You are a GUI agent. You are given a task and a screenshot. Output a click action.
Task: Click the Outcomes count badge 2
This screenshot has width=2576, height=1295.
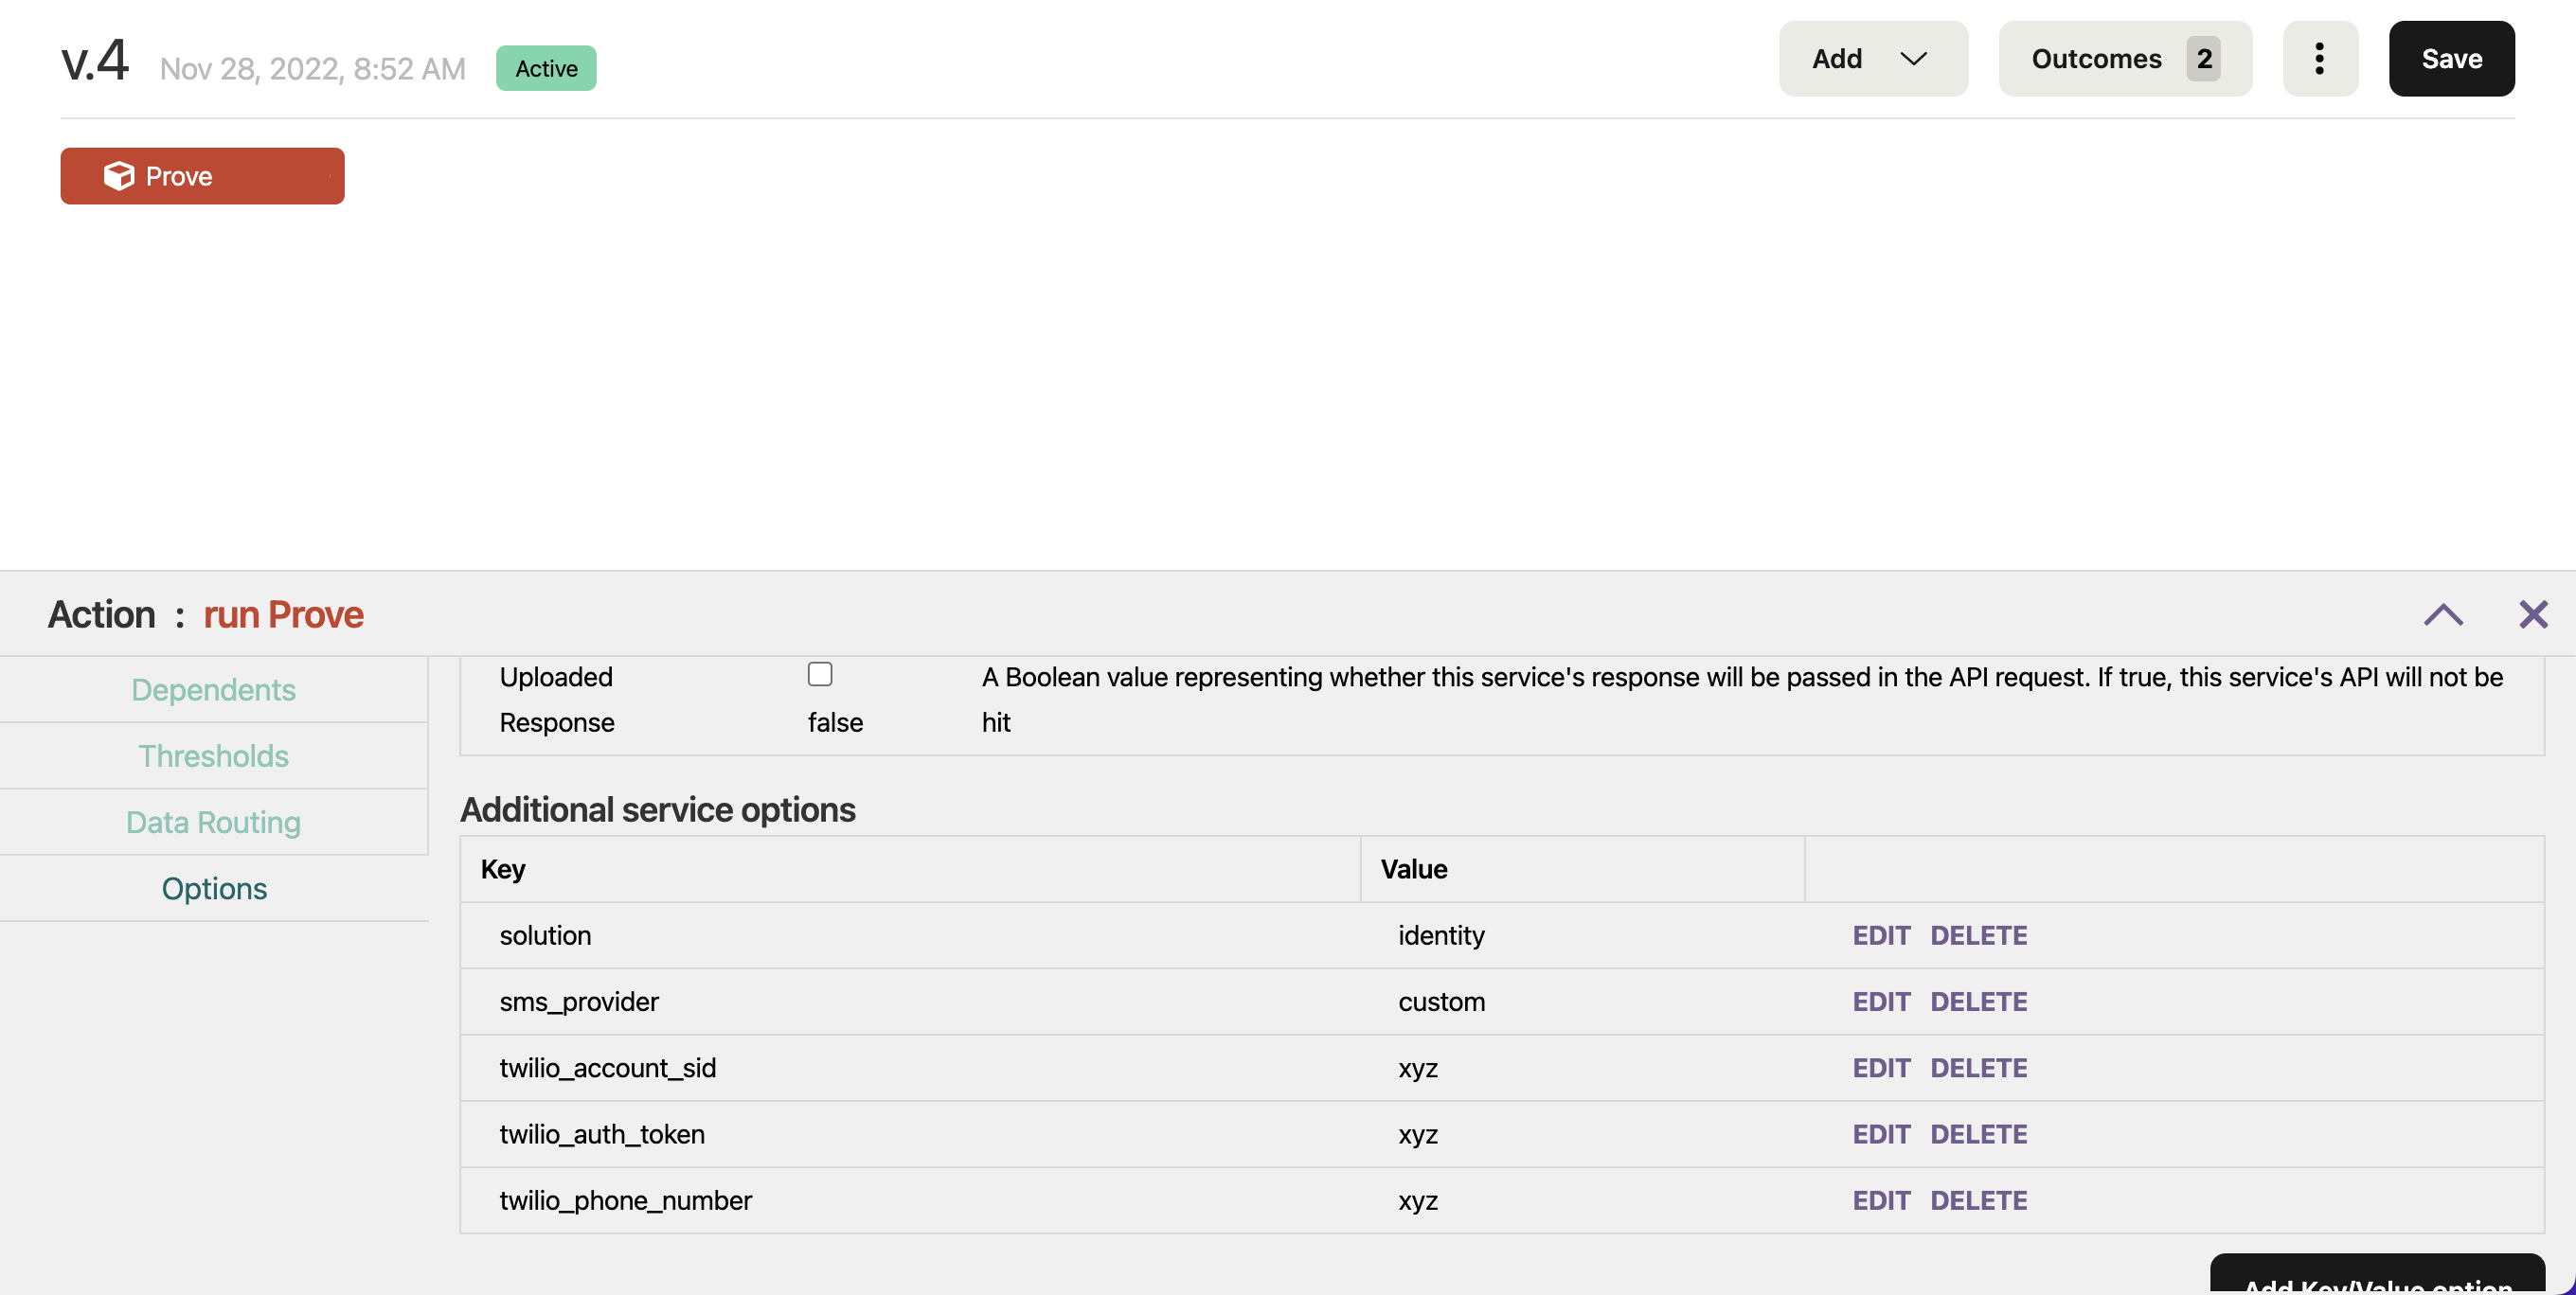coord(2204,59)
